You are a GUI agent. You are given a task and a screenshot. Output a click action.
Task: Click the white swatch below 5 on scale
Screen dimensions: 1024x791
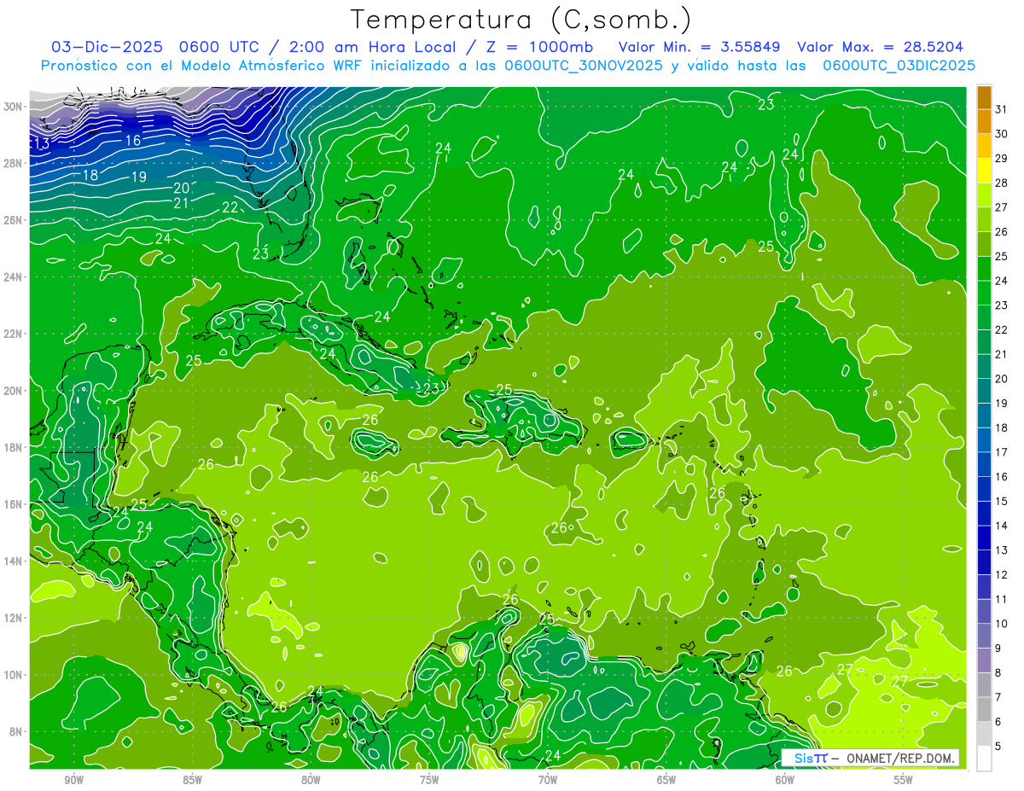pyautogui.click(x=984, y=759)
